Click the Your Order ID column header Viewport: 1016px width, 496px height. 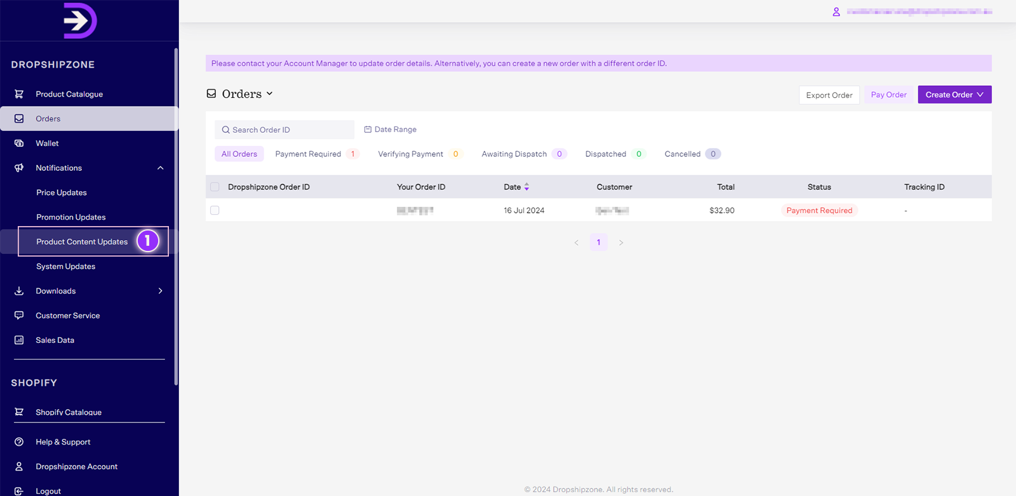[421, 187]
